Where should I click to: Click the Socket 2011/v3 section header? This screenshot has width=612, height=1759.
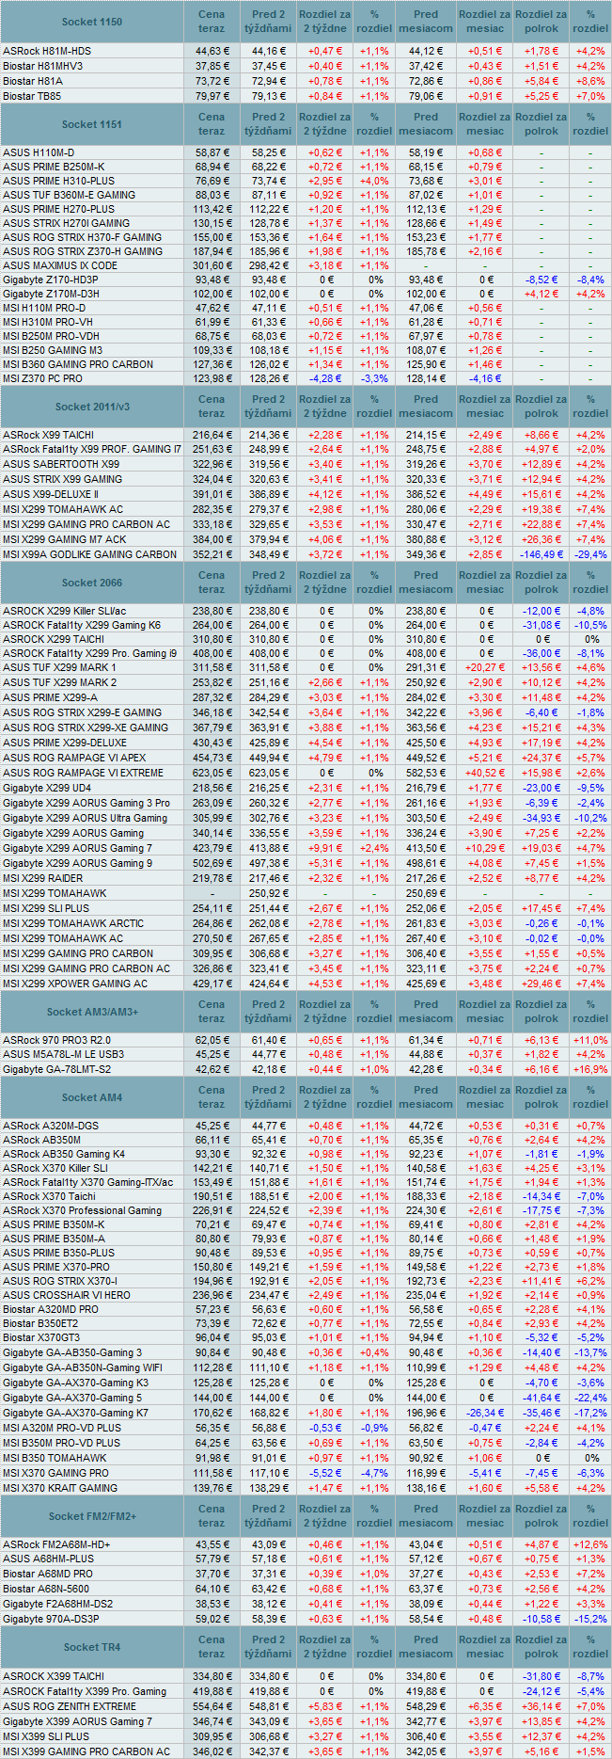click(92, 407)
